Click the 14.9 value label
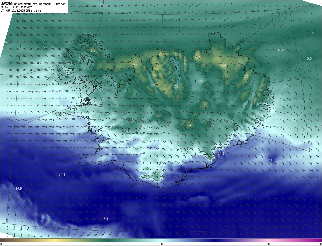 [19, 189]
